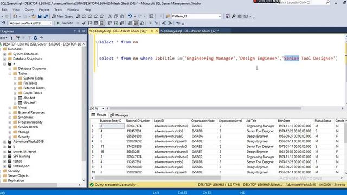Click the Save All icon
The image size is (347, 195).
pos(46,16)
